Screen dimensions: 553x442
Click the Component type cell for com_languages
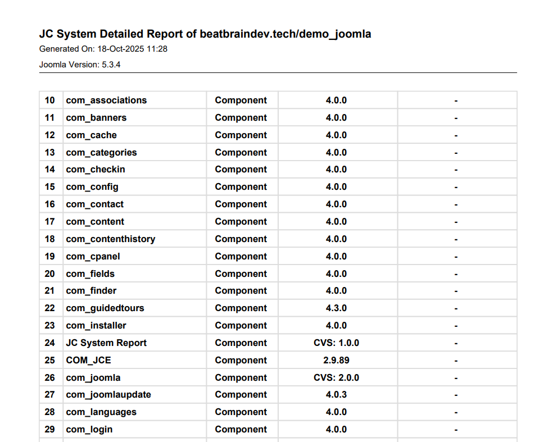coord(241,412)
